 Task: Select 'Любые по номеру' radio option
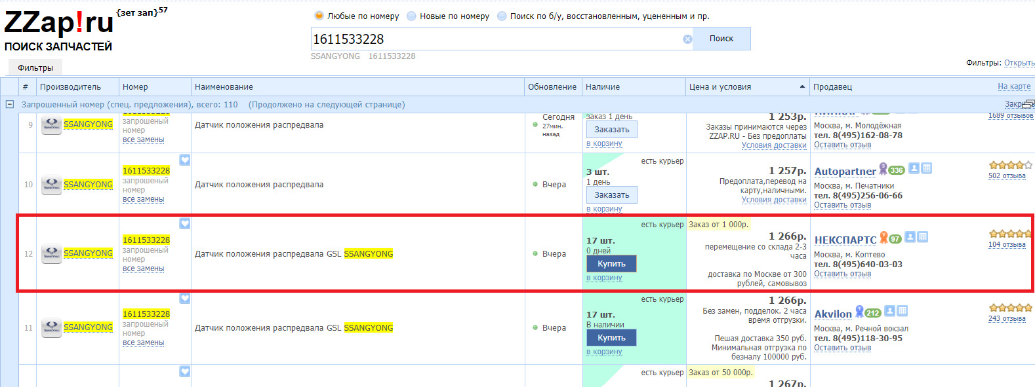(319, 16)
